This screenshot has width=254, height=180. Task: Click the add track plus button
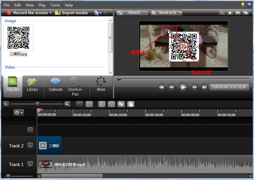pos(30,130)
